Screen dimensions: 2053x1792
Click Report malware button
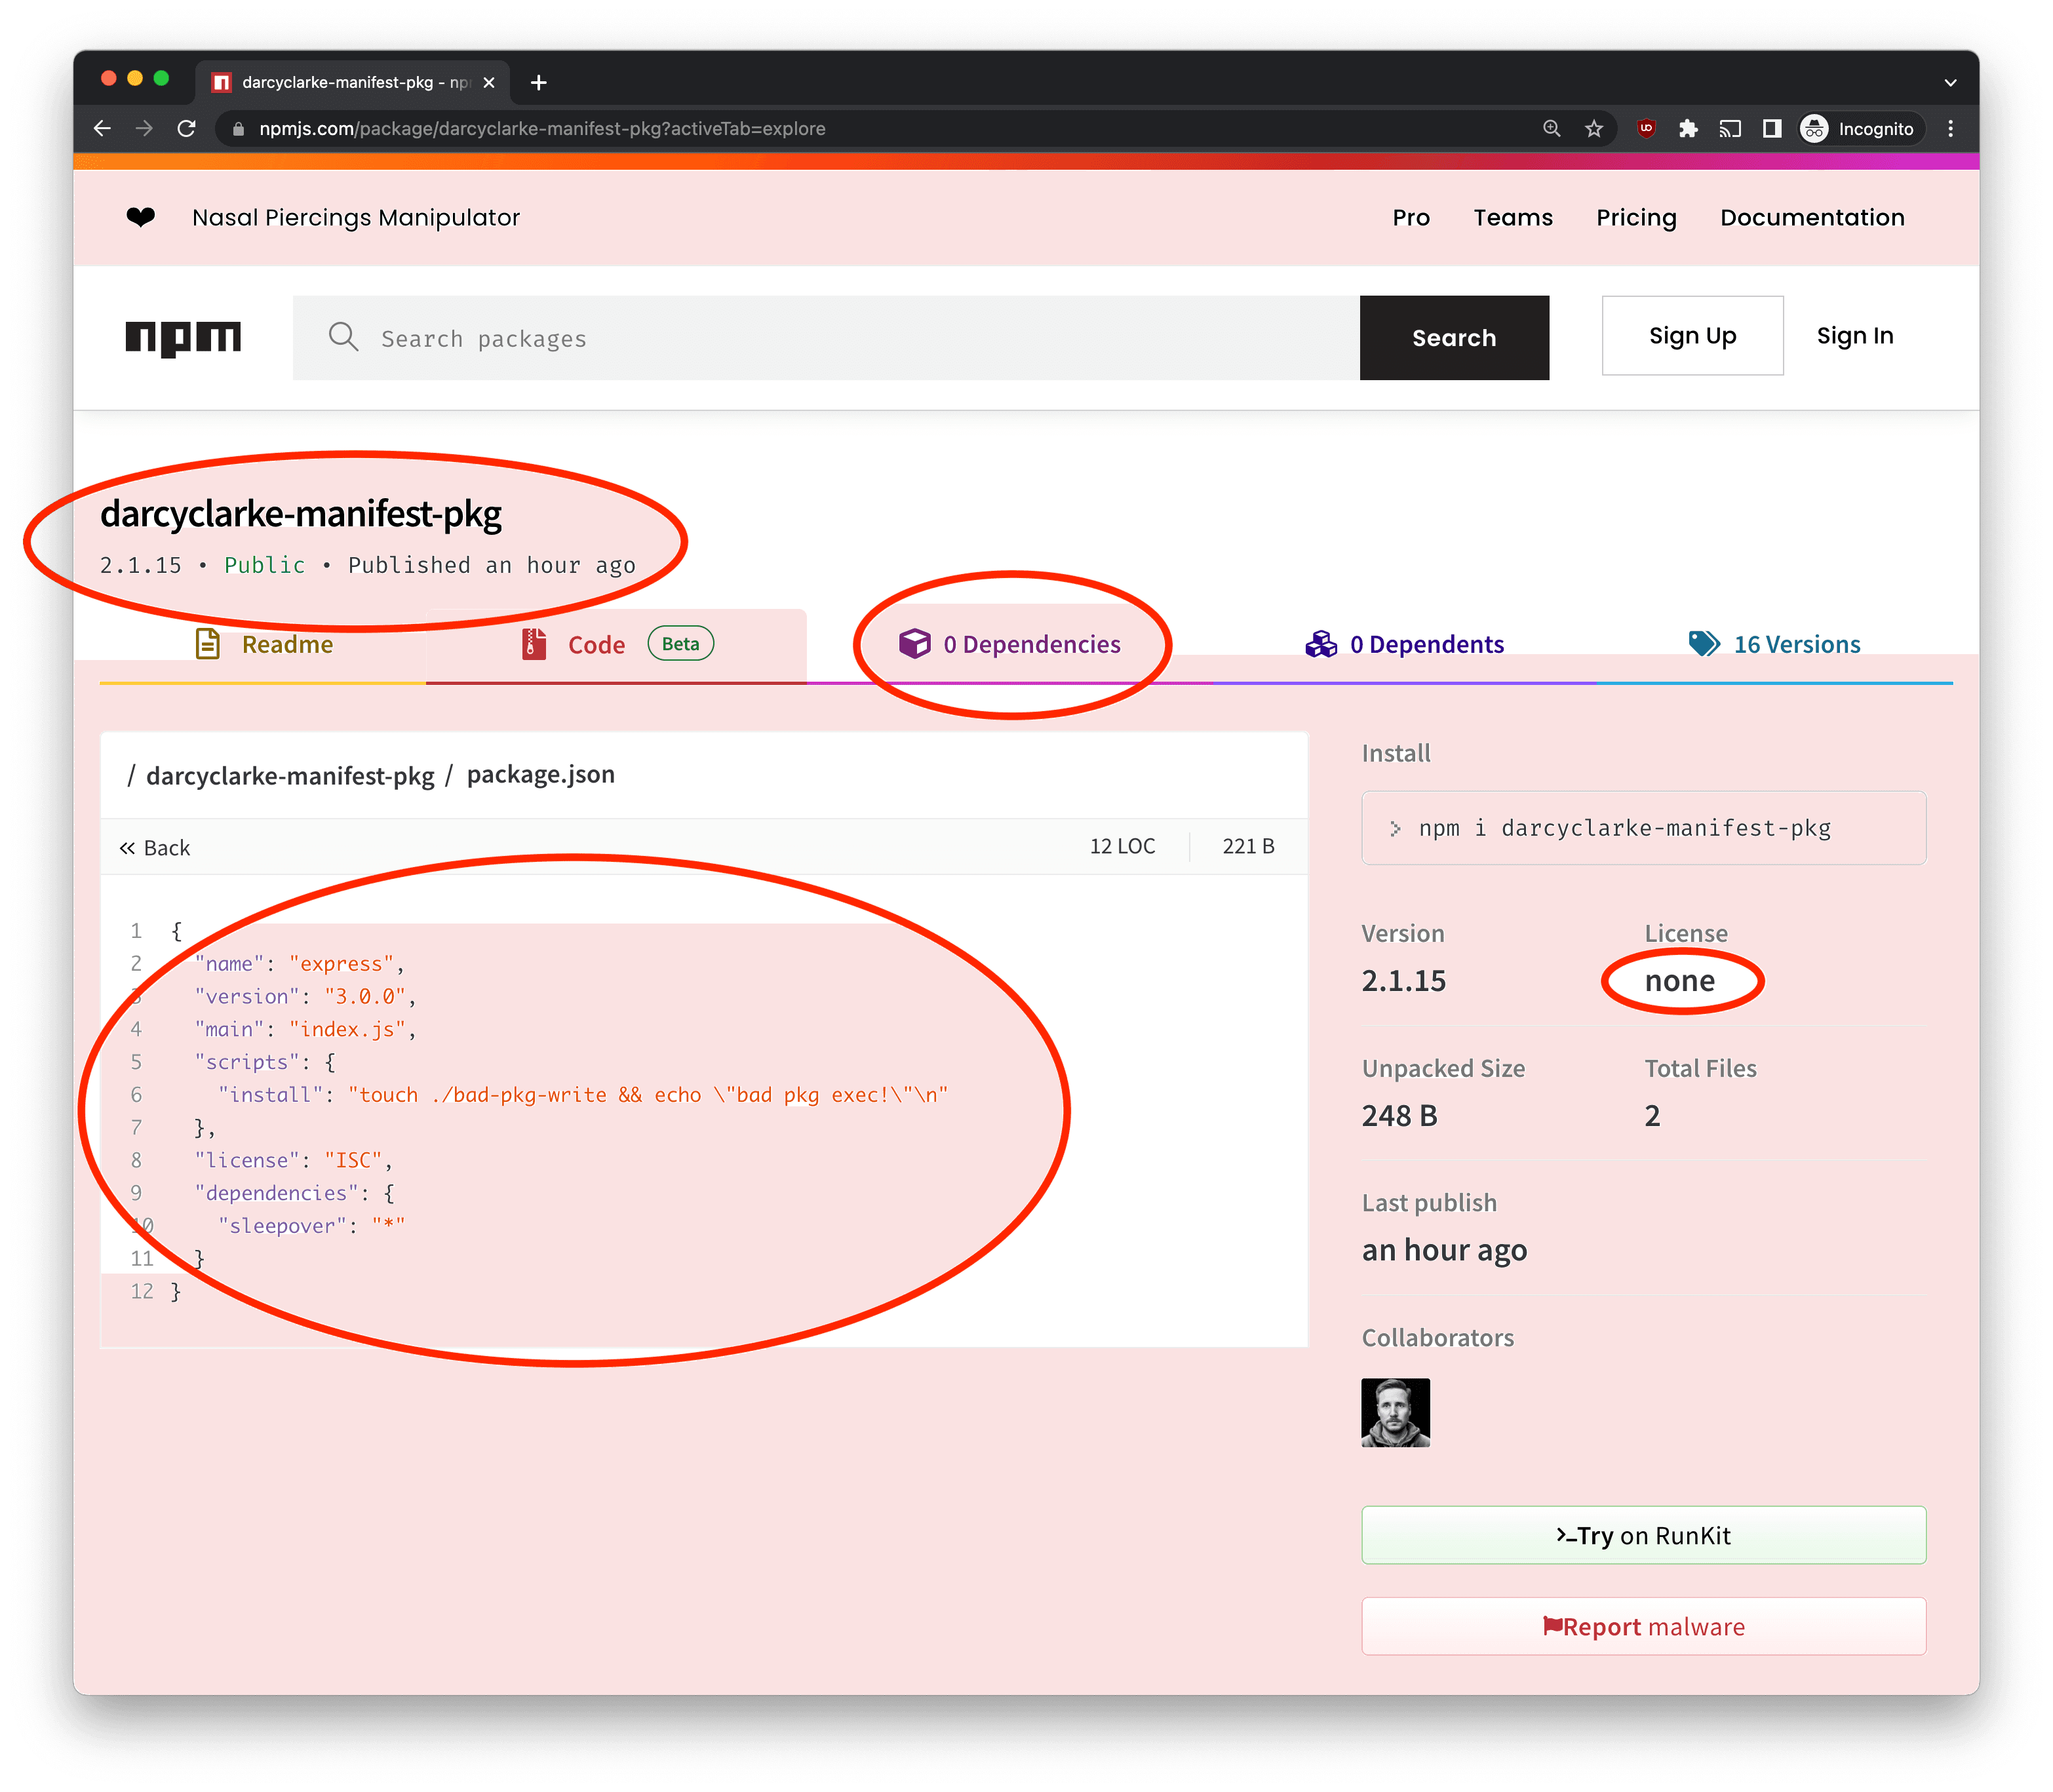tap(1643, 1627)
